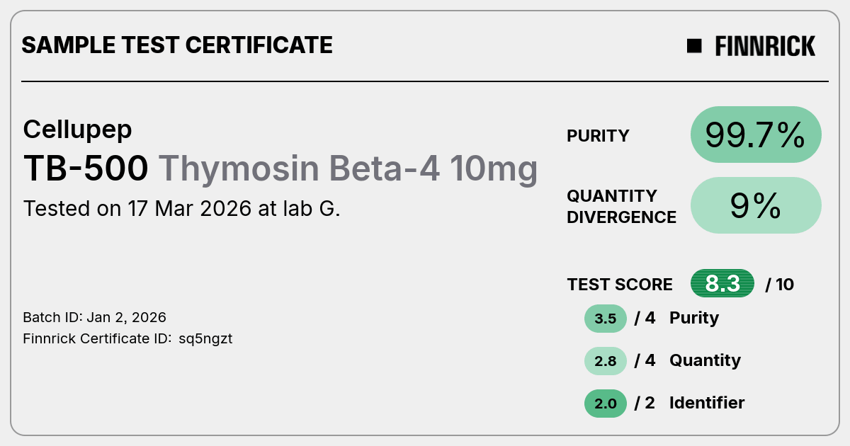This screenshot has height=446, width=850.
Task: Click the Batch ID Jan 2, 2026 text
Action: coord(95,317)
